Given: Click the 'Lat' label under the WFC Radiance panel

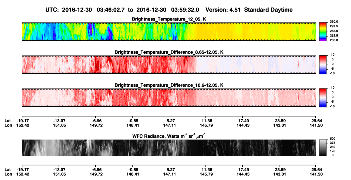Looking at the screenshot, I should 8,169.
